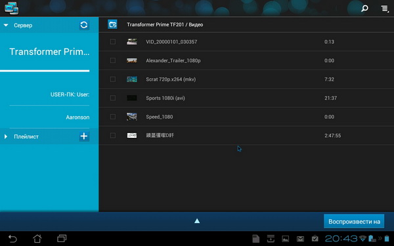The width and height of the screenshot is (394, 246).
Task: Show recent apps in system bar
Action: 62,238
